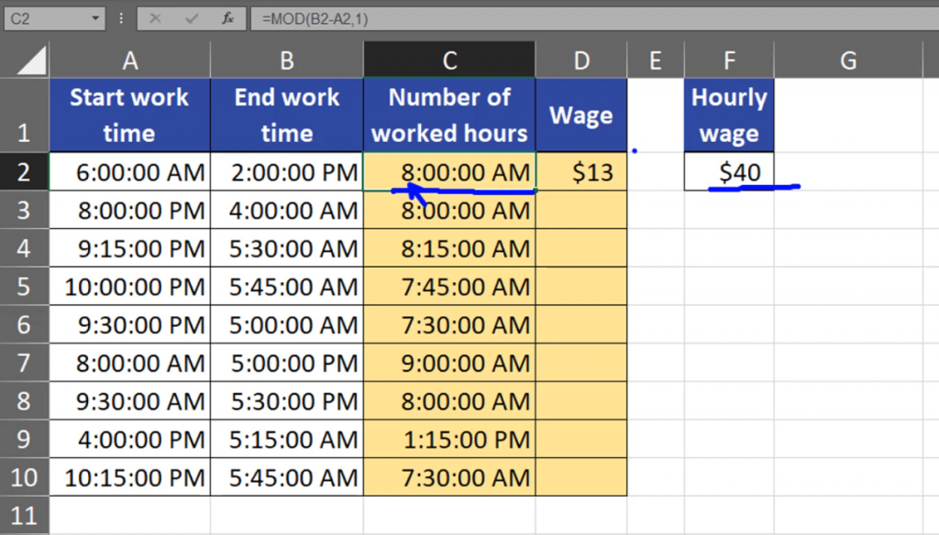
Task: Click the Name Box showing C2
Action: (x=46, y=18)
